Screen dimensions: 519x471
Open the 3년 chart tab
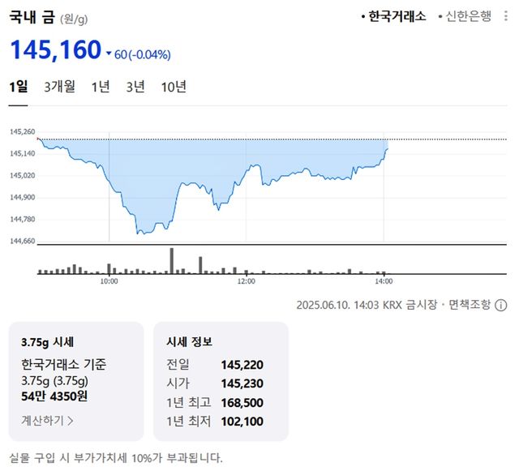[135, 87]
